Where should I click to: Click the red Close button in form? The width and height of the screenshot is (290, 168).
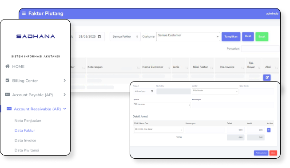tap(273, 153)
